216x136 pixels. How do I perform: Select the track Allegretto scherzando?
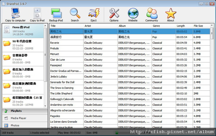click(x=66, y=110)
